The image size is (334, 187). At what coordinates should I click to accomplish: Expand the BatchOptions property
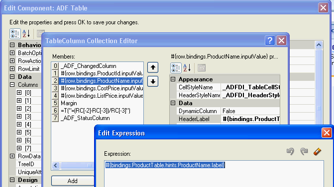tap(12, 53)
